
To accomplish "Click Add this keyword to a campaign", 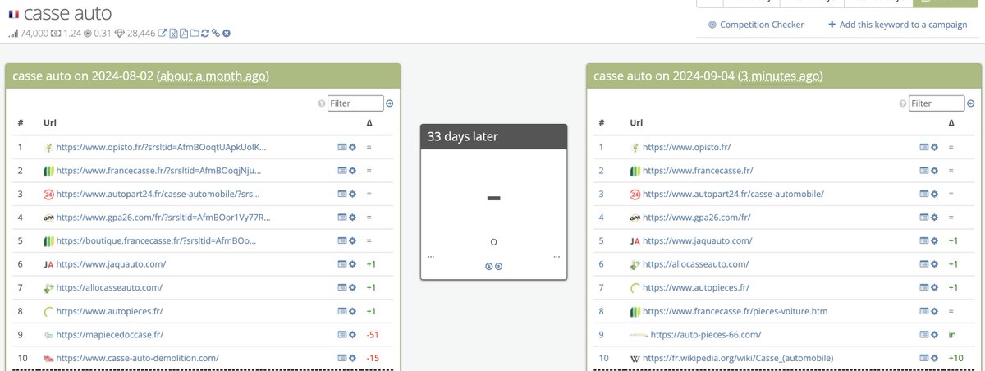I will [x=898, y=25].
